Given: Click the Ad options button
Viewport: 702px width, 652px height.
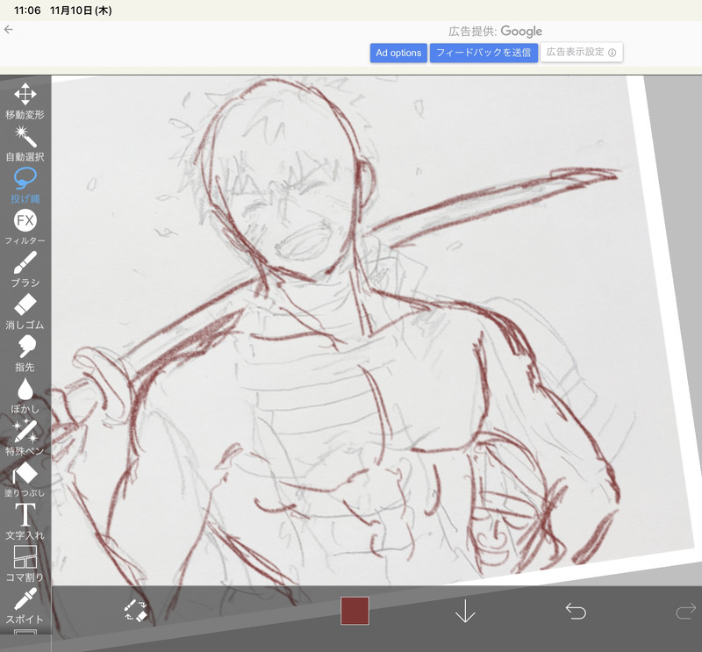Looking at the screenshot, I should pyautogui.click(x=398, y=53).
